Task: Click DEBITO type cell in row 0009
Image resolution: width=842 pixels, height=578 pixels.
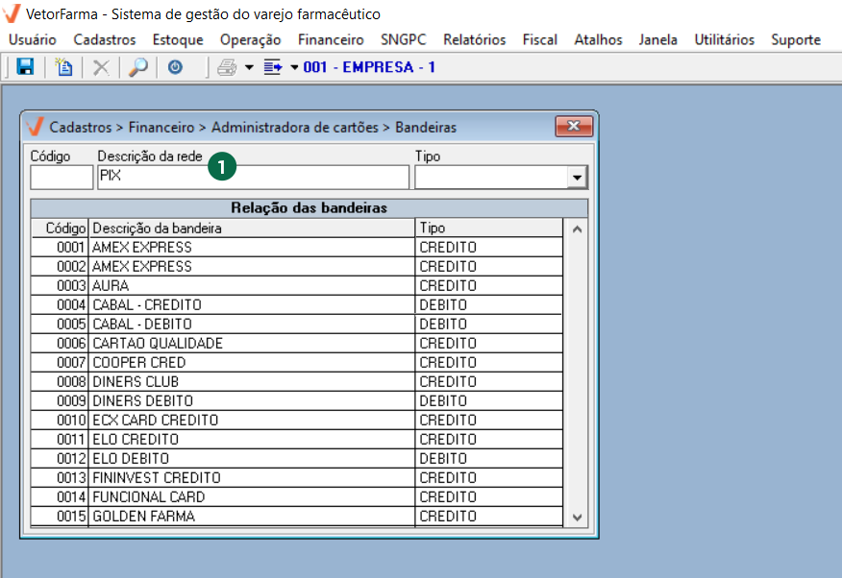Action: (489, 401)
